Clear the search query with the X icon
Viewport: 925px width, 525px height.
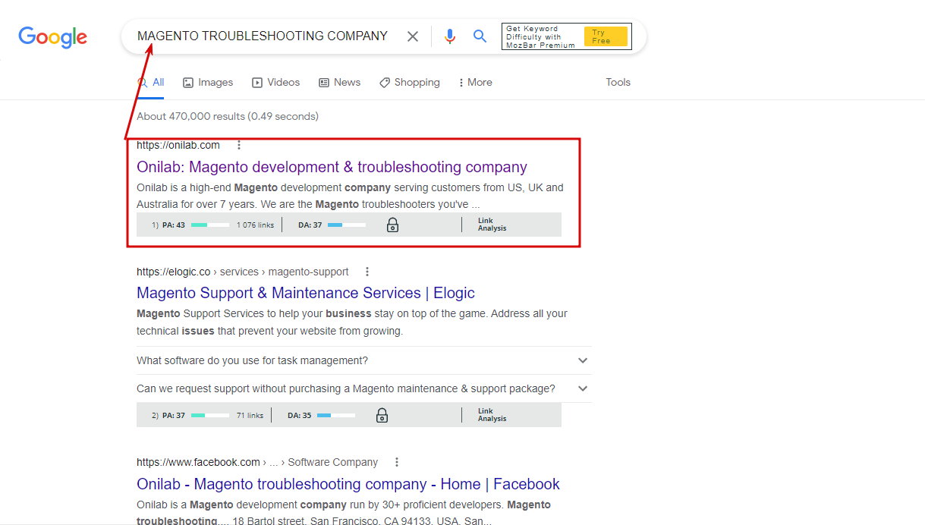pos(412,36)
